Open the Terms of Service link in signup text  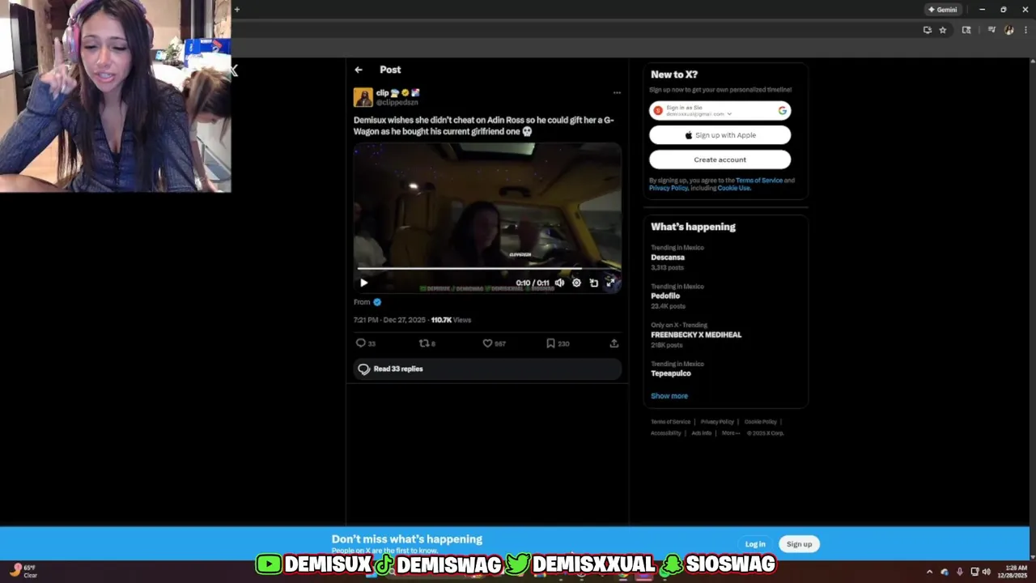pos(758,181)
